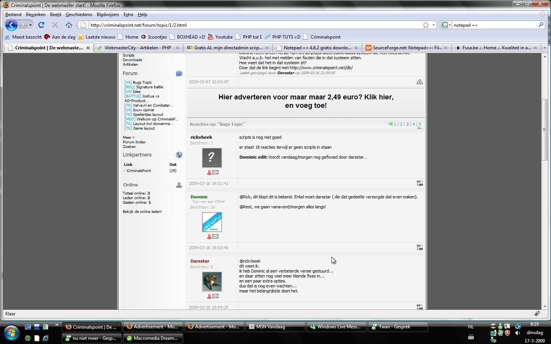Screen dimensions: 551x344
Task: Close the Criminalspoint tab
Action: (x=88, y=48)
